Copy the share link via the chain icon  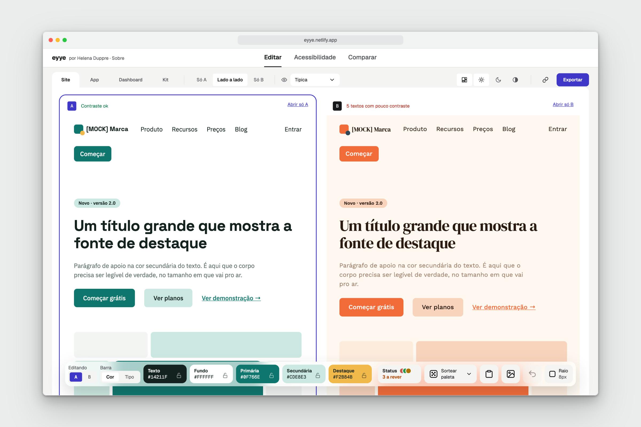[545, 80]
